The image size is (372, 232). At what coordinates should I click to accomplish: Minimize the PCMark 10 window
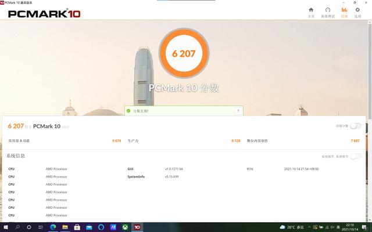pos(344,2)
